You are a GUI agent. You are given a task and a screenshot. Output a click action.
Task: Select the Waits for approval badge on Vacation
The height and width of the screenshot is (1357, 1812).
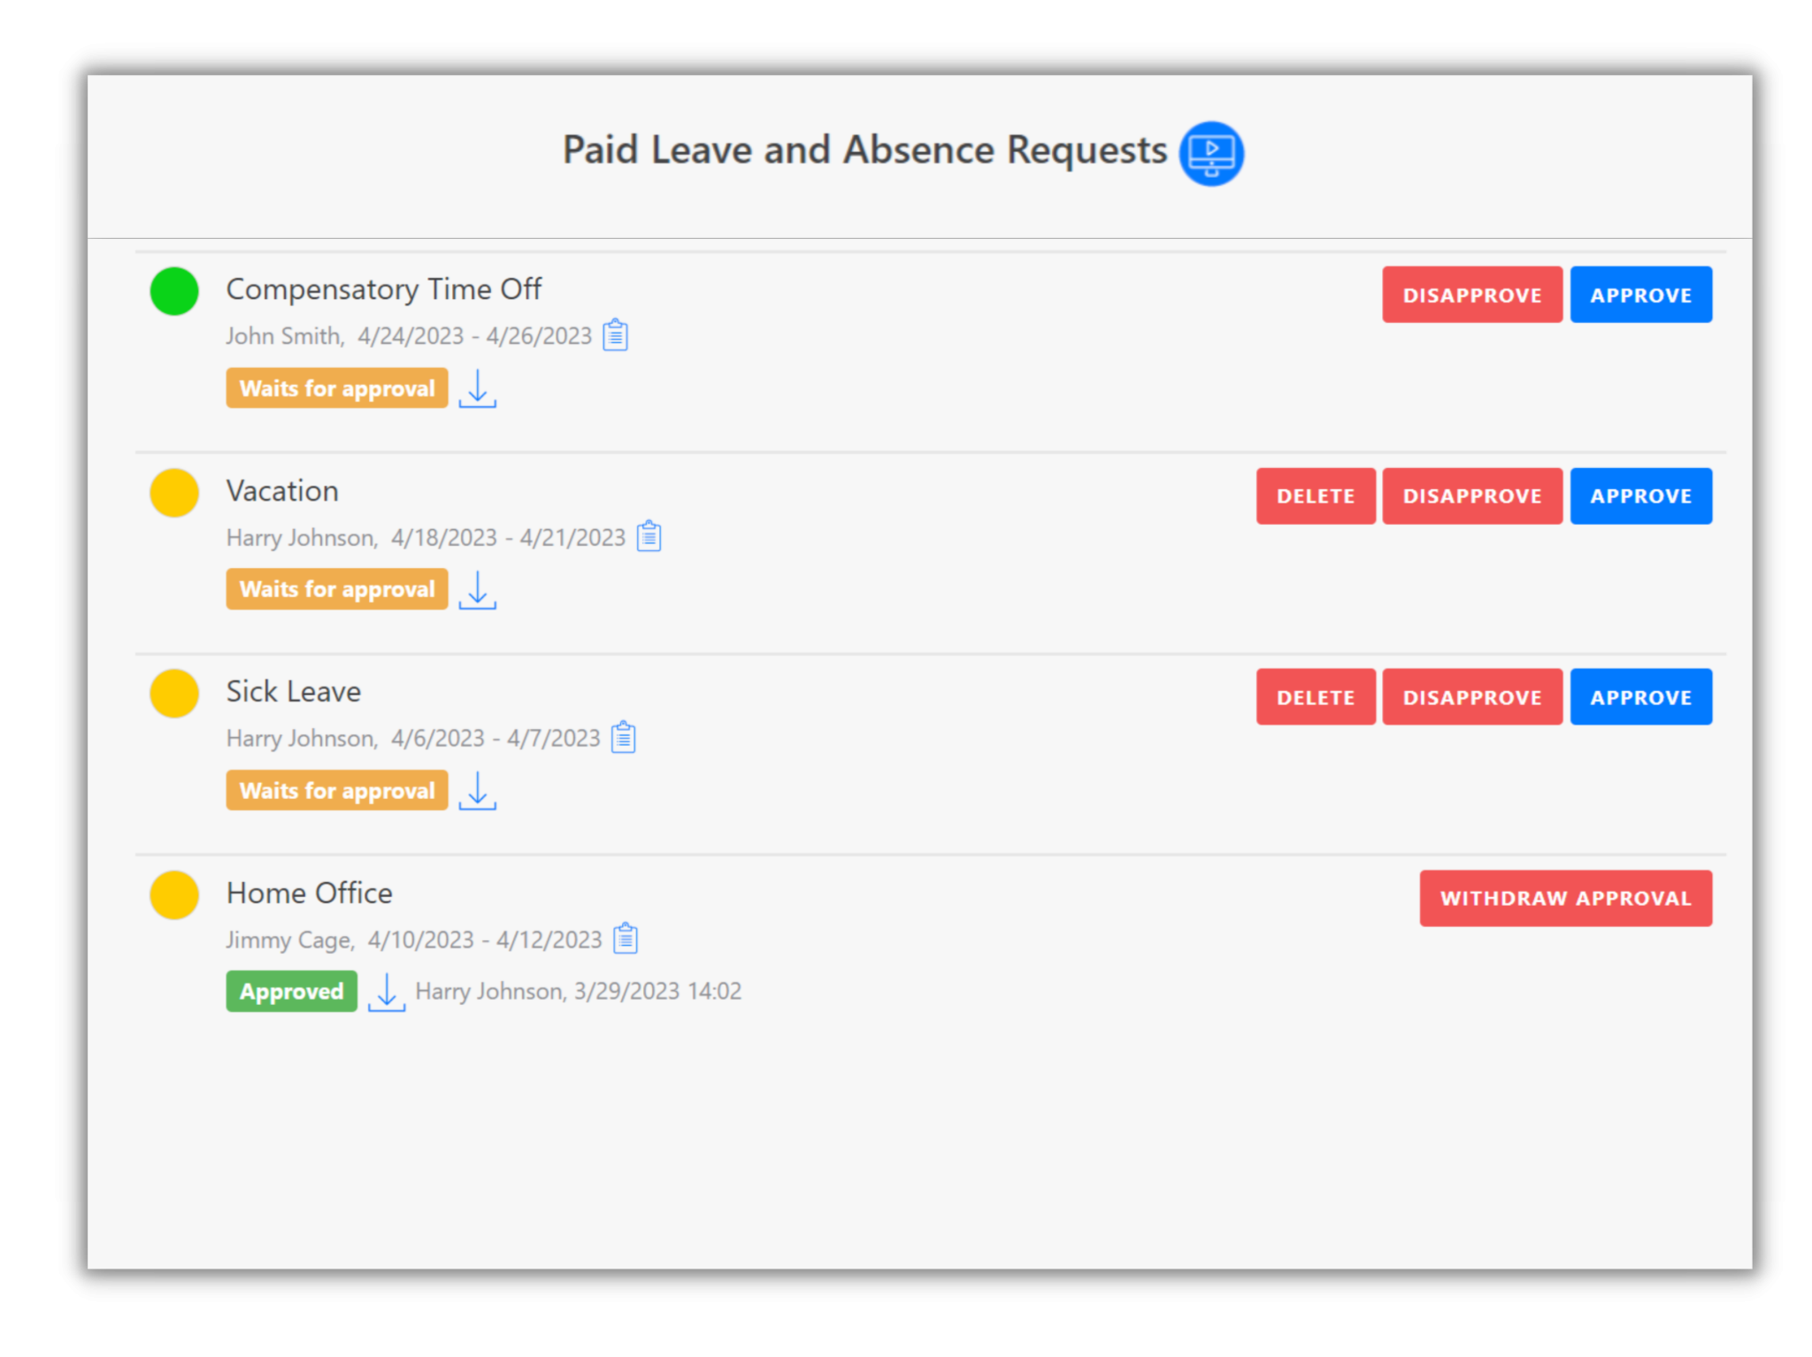pos(336,588)
